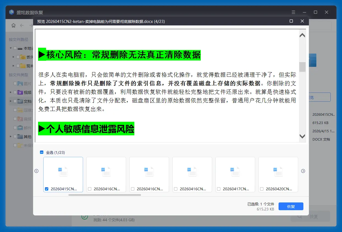Click the 其他 other type folder icon
The height and width of the screenshot is (232, 342).
coord(20,136)
